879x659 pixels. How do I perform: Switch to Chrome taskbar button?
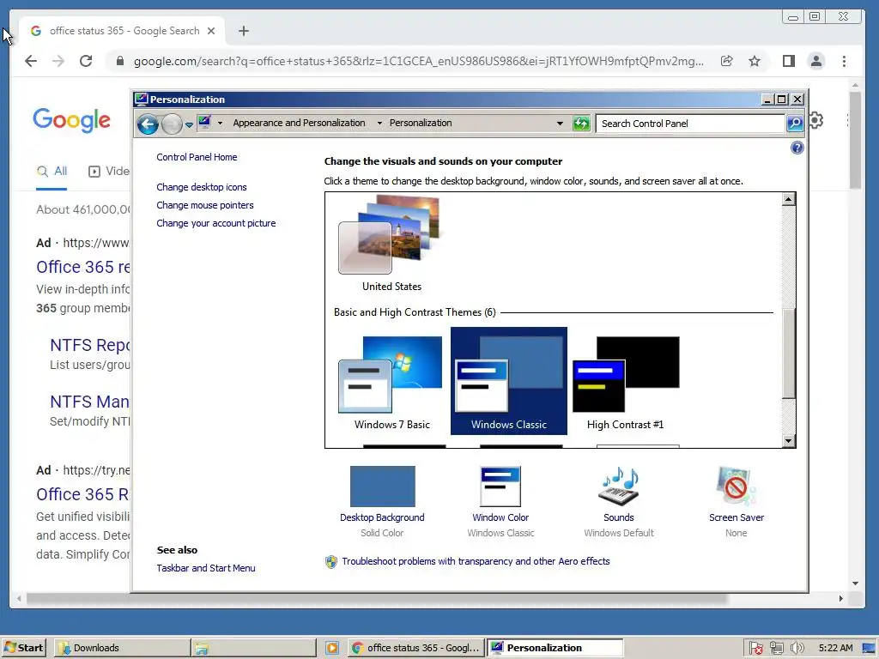[x=416, y=648]
